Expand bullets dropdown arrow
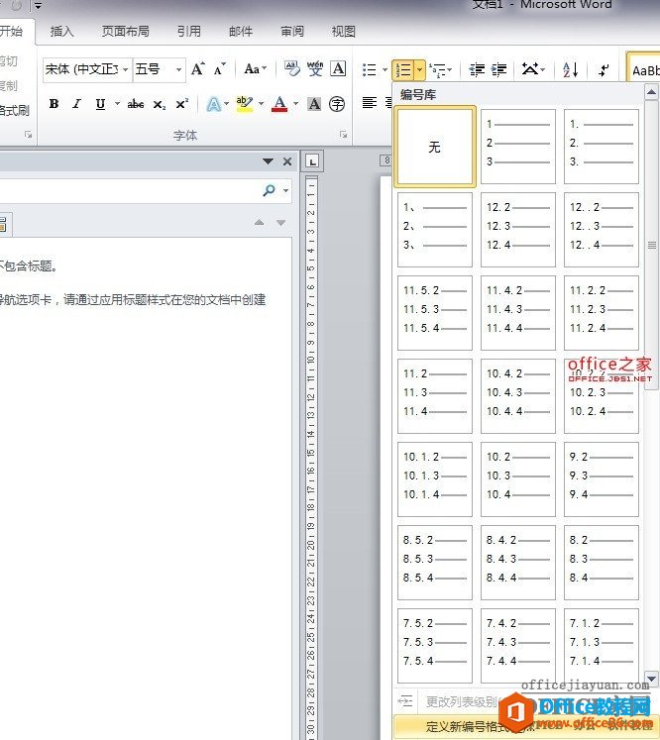Viewport: 660px width, 740px height. [x=385, y=70]
